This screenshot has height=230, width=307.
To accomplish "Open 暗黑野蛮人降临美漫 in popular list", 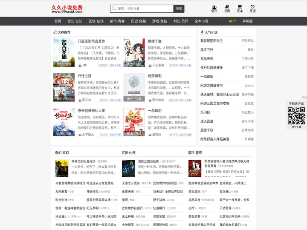I will coord(214,139).
